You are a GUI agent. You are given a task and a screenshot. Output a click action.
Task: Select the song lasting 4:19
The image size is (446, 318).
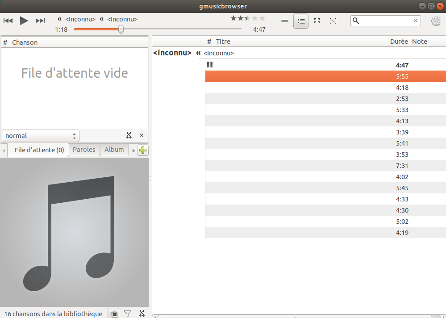point(325,233)
